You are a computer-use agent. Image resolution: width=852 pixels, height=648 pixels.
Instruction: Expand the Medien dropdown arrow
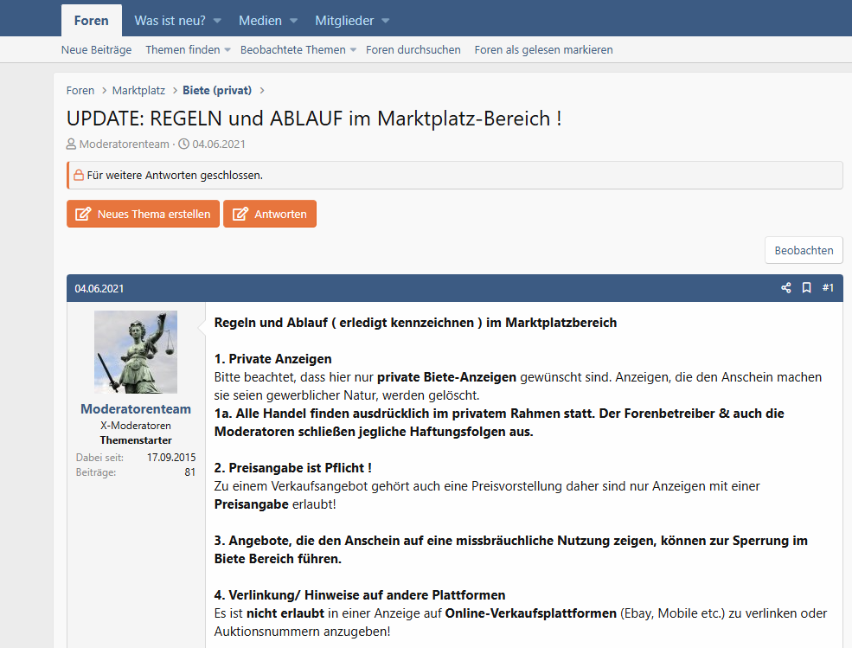[x=293, y=21]
